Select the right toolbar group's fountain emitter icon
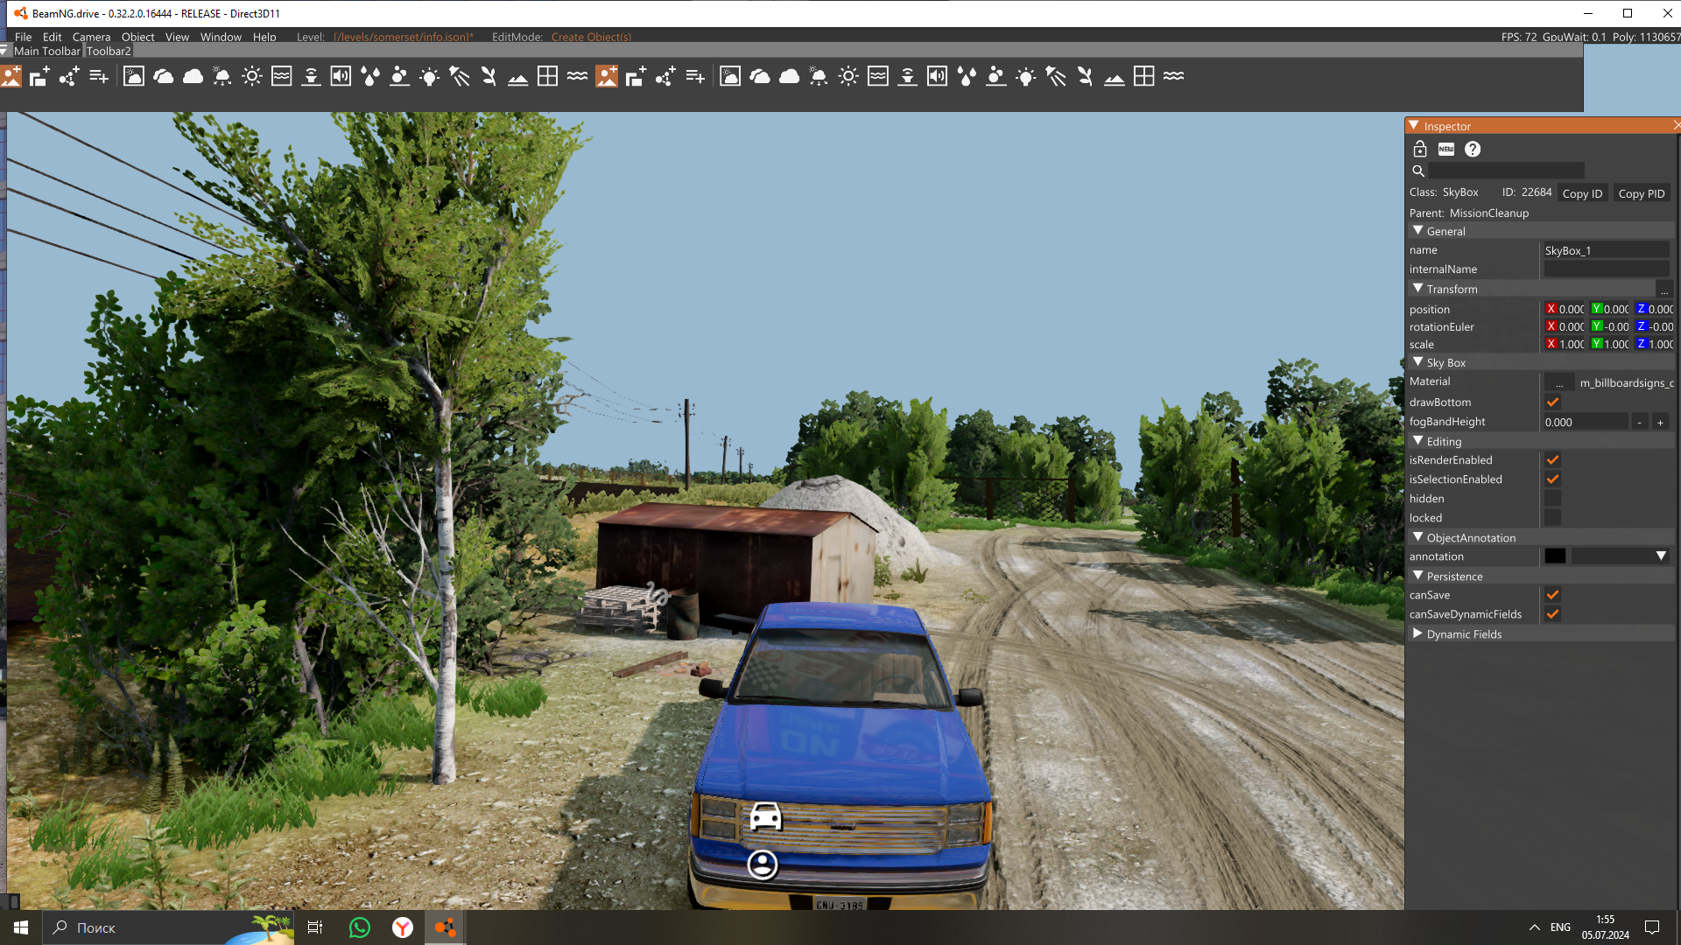1681x945 pixels. pyautogui.click(x=908, y=77)
